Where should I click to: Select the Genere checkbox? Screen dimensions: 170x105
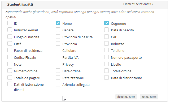click(58, 30)
